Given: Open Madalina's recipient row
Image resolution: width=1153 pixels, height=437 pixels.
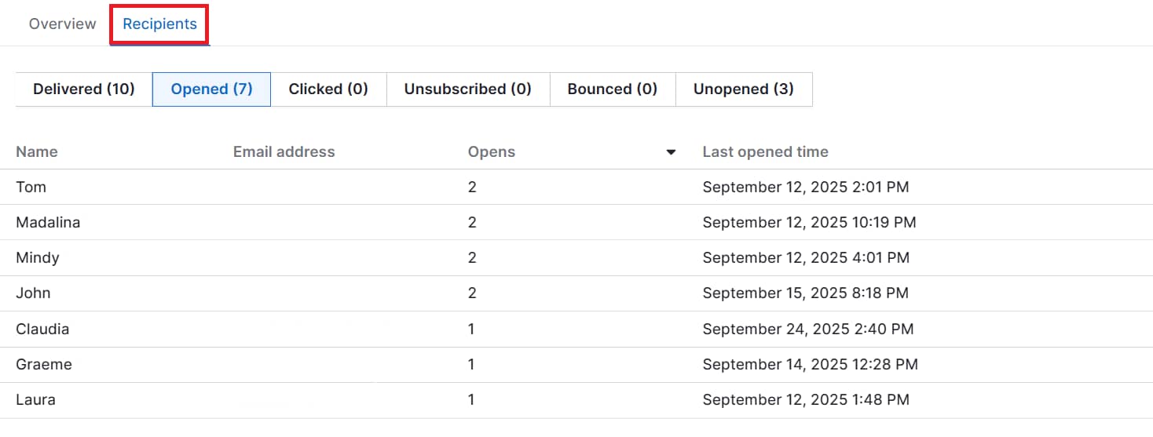Looking at the screenshot, I should (48, 222).
